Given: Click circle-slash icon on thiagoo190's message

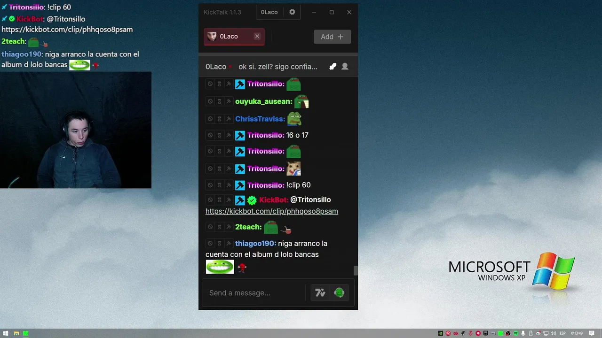Looking at the screenshot, I should tap(210, 243).
